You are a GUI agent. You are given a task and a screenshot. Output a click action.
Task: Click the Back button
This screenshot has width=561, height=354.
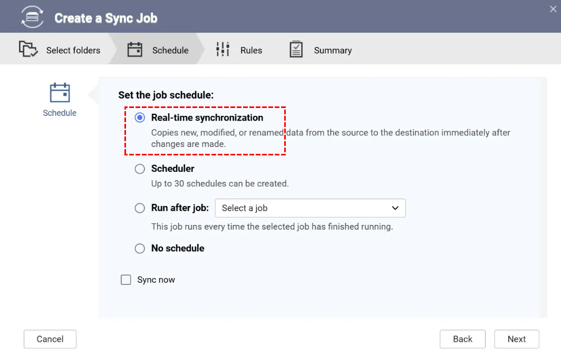click(462, 339)
